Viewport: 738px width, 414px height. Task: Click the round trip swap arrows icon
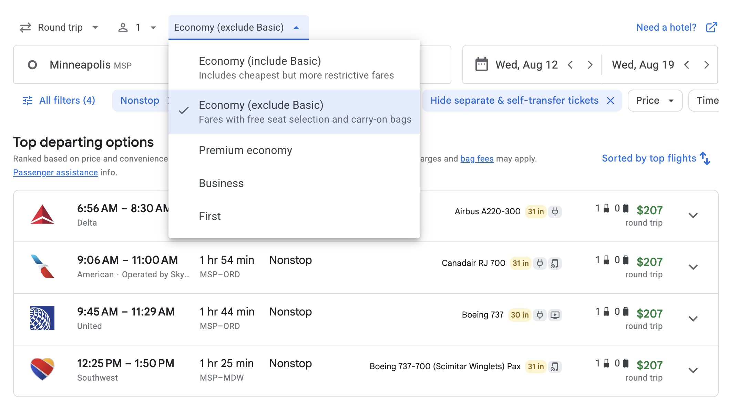(25, 28)
